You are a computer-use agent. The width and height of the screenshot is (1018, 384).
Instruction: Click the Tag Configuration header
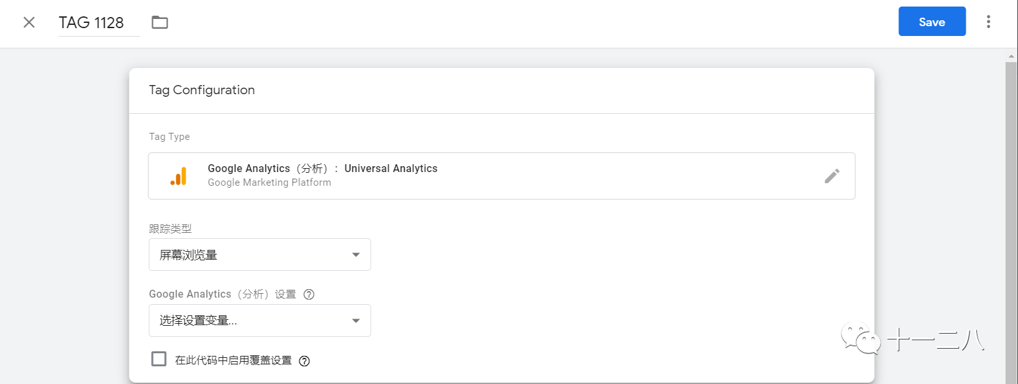pos(201,90)
